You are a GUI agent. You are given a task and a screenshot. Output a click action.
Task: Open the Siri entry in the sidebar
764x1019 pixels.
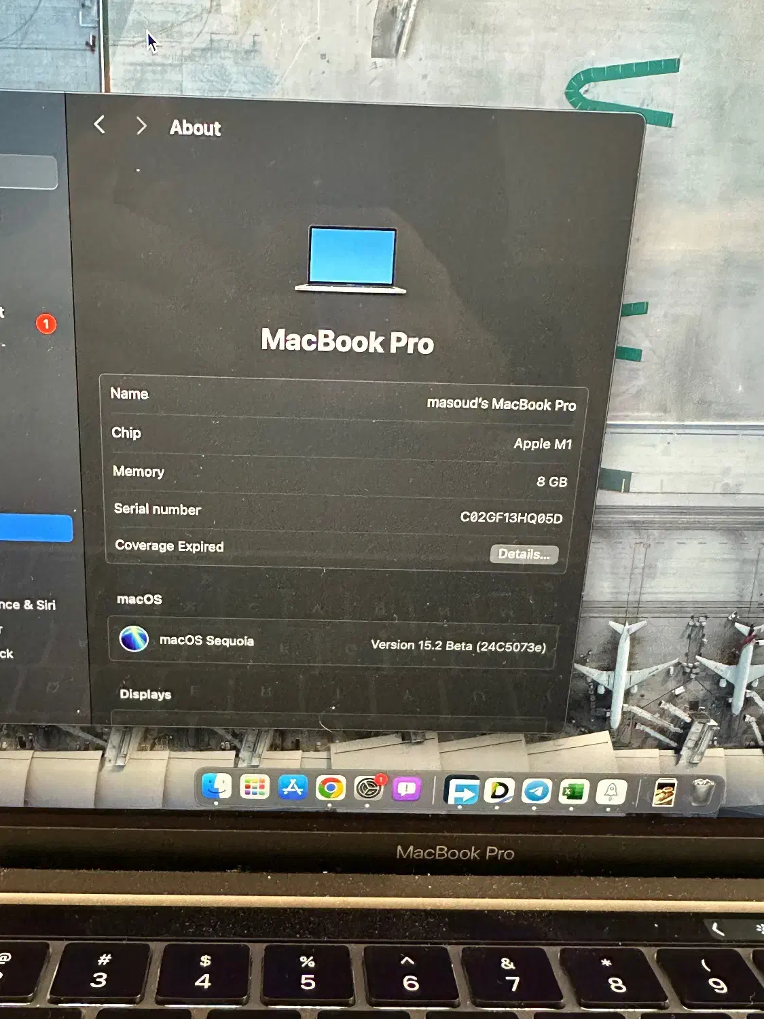coord(28,605)
